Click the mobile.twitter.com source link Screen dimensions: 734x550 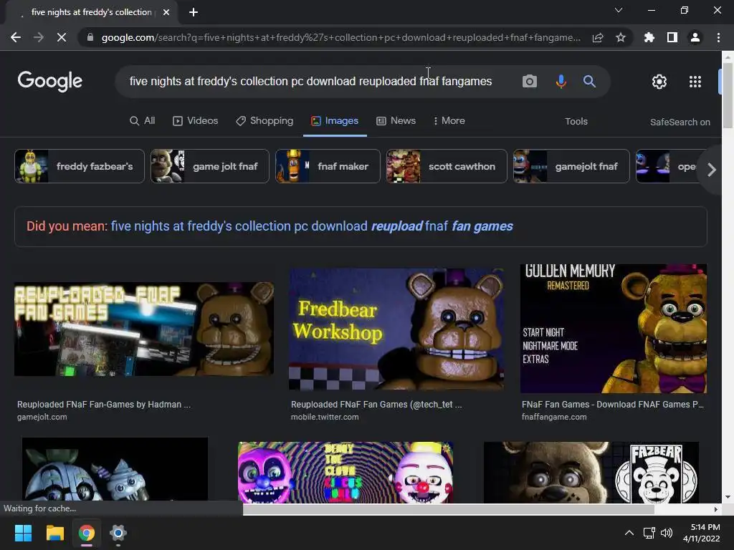(325, 418)
